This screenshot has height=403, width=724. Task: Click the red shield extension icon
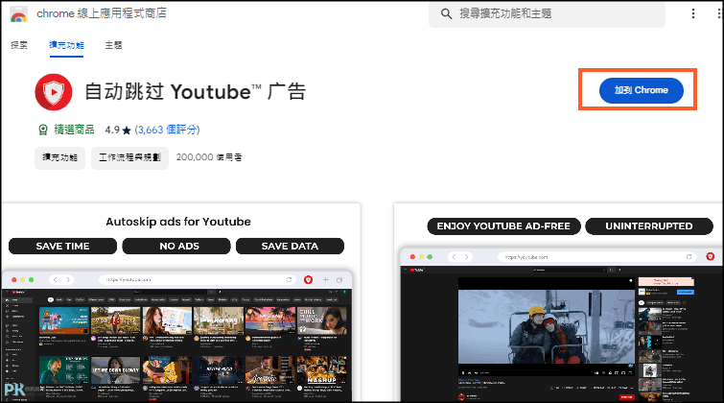[54, 92]
